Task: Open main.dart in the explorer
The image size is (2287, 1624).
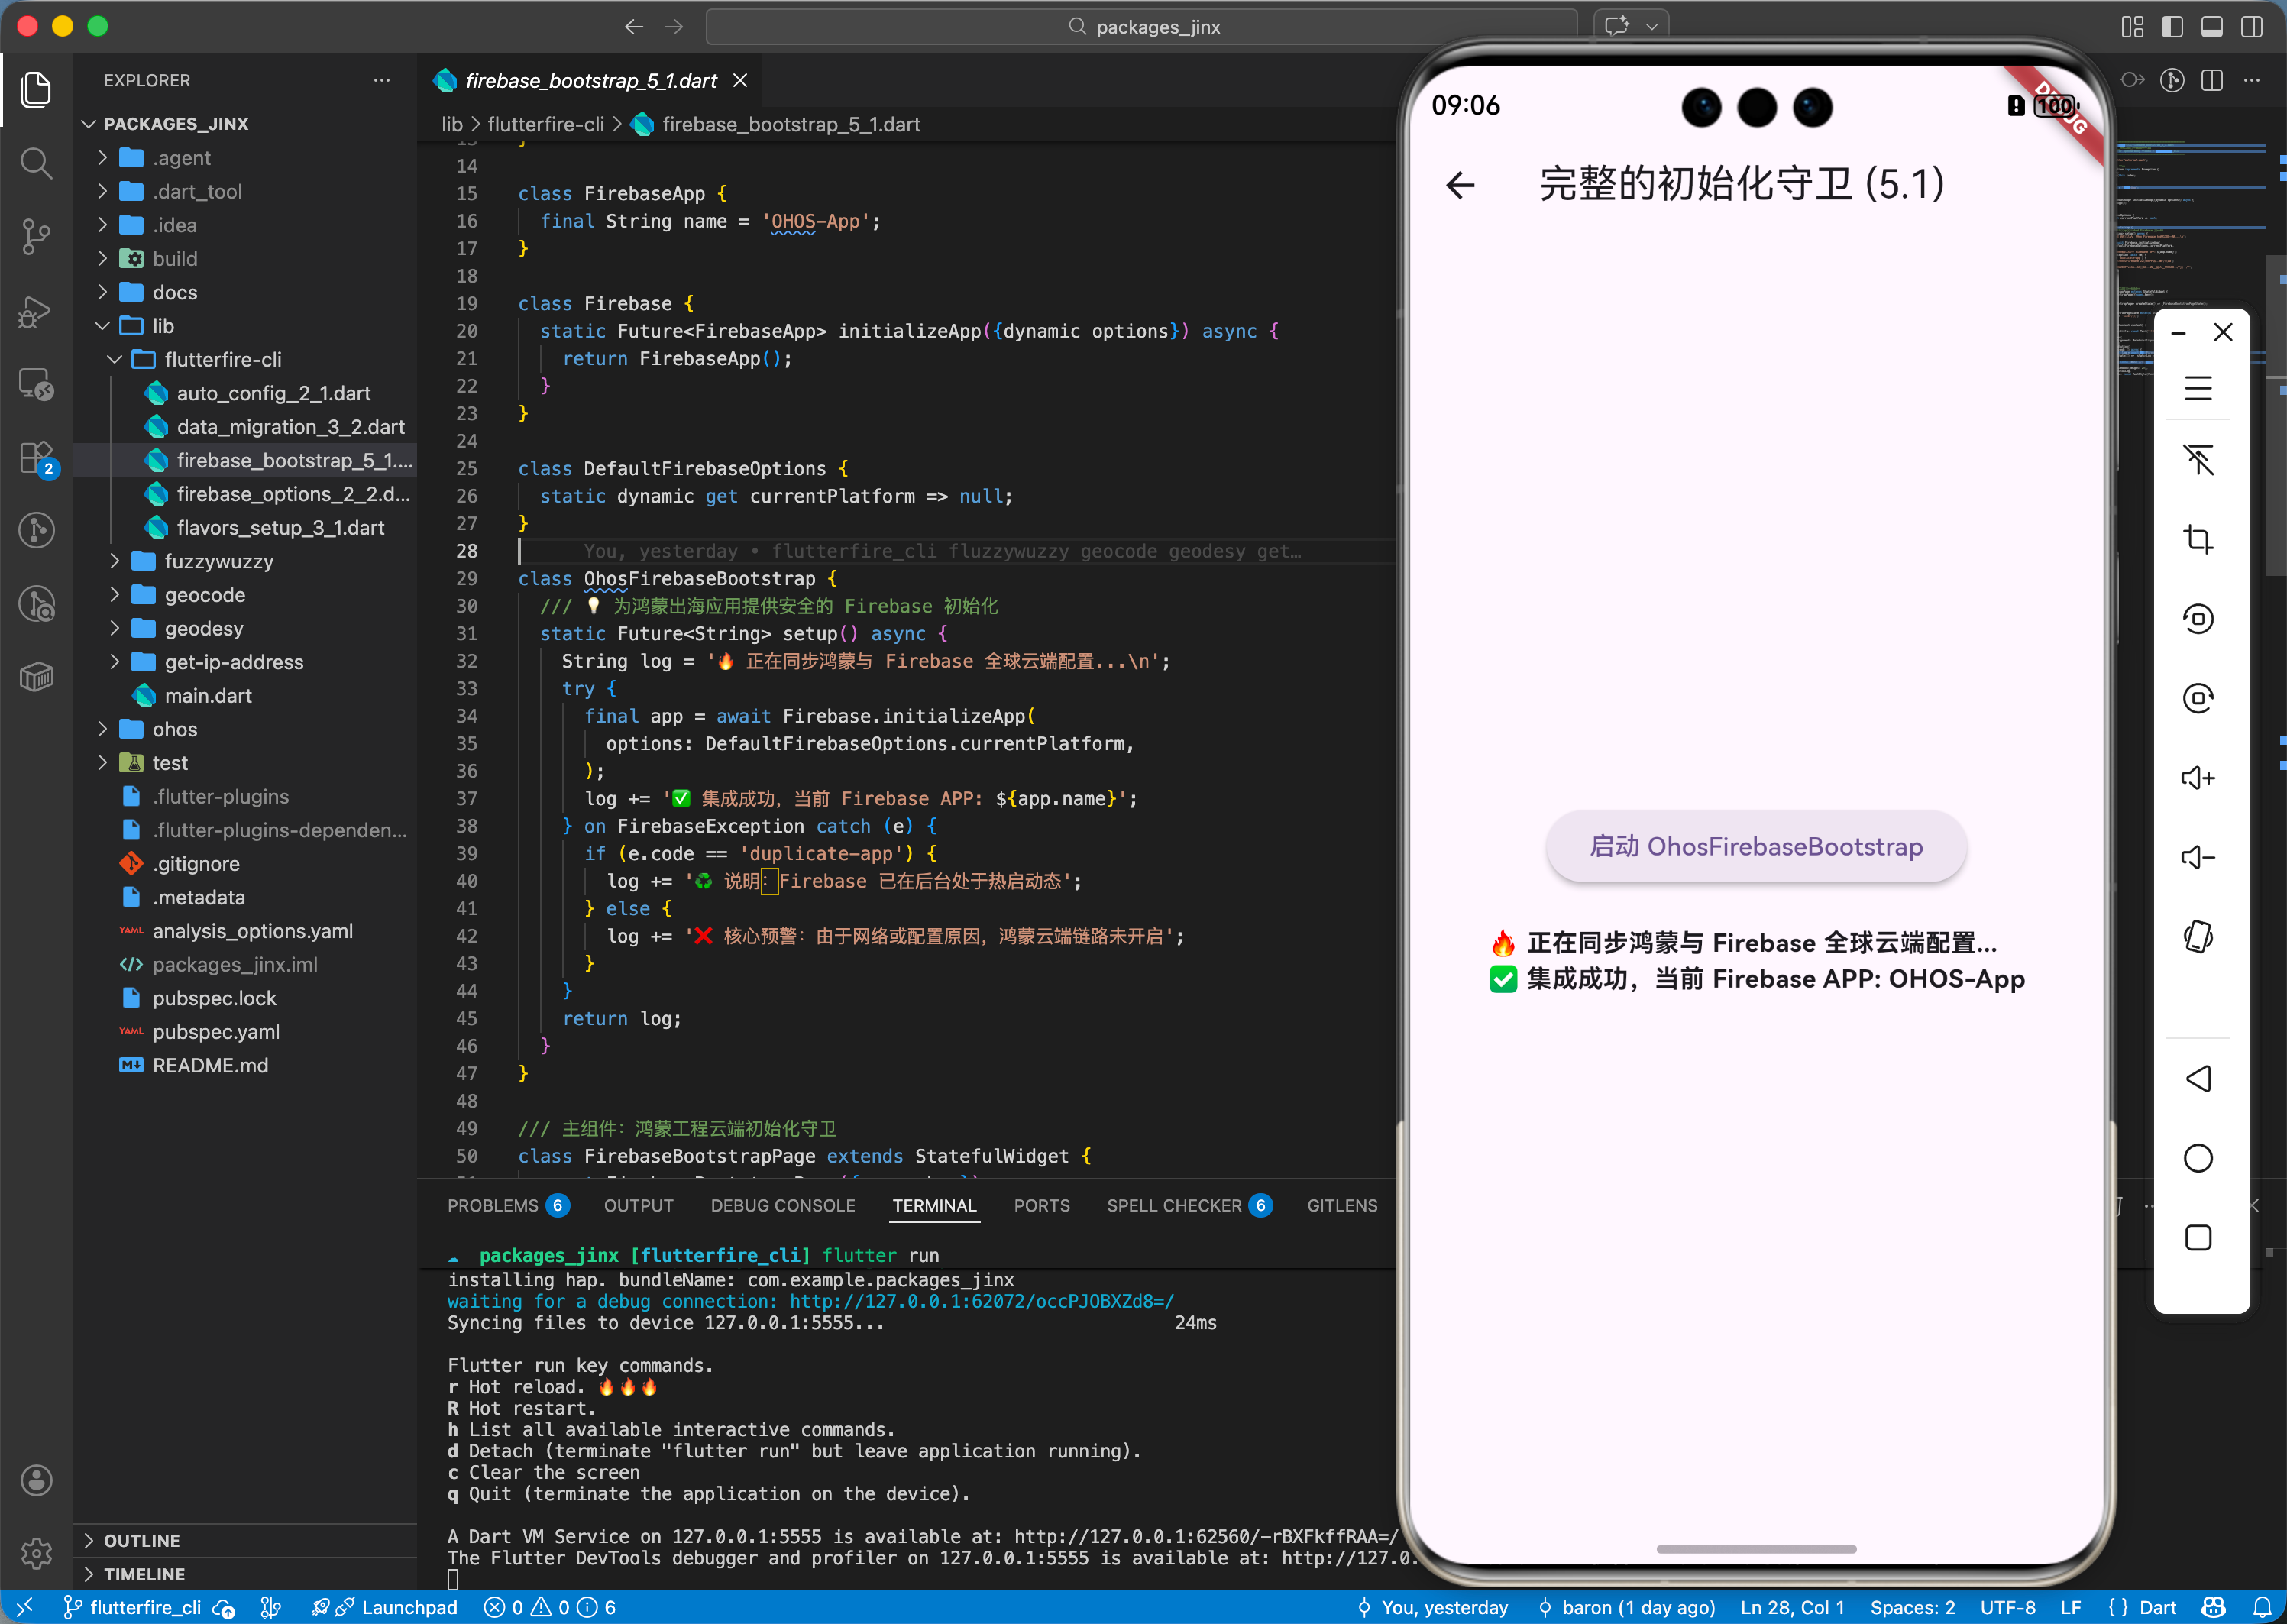Action: (x=208, y=695)
